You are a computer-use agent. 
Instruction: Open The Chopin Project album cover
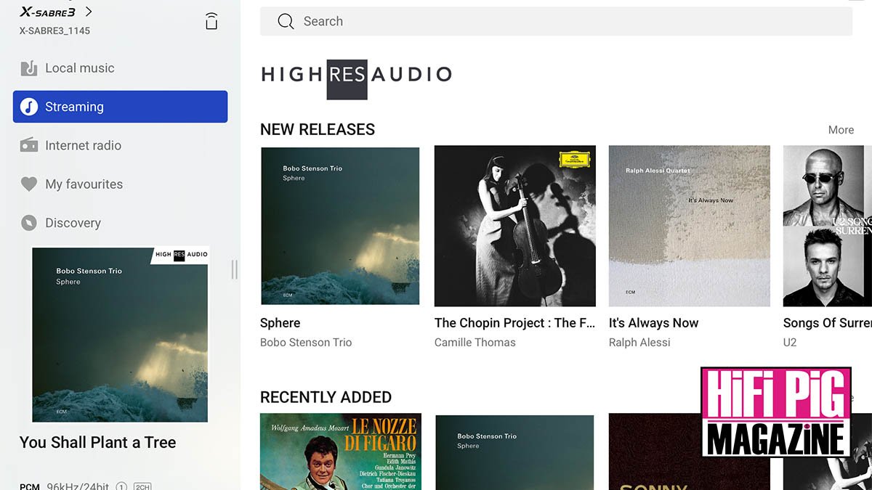[x=514, y=226]
